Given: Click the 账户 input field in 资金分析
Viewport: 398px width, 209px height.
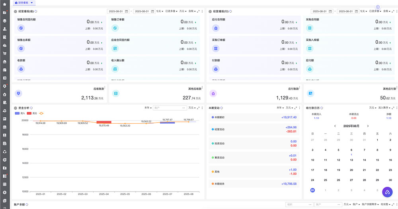Looking at the screenshot, I should [169, 108].
